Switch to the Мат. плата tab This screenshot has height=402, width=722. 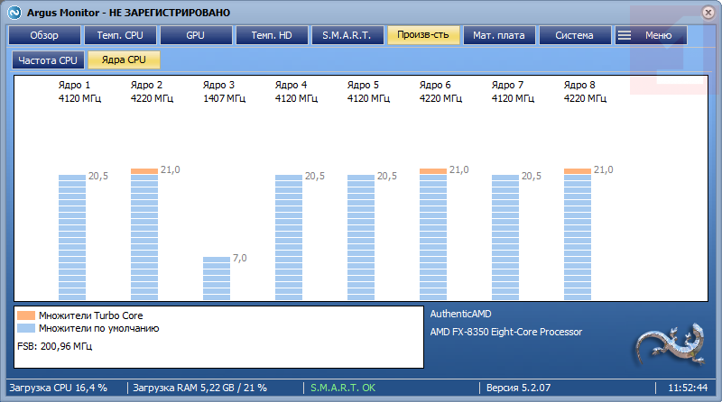click(499, 35)
